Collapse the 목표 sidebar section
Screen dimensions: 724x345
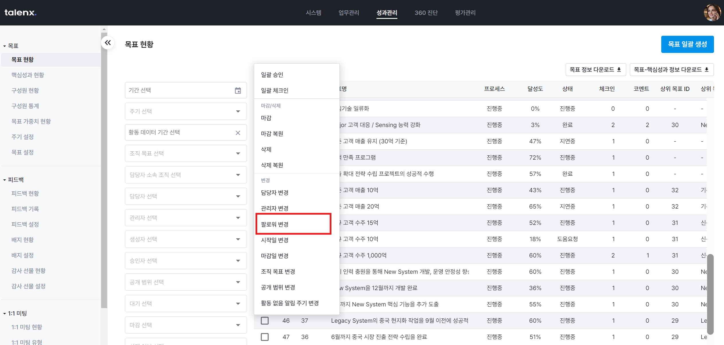click(5, 46)
